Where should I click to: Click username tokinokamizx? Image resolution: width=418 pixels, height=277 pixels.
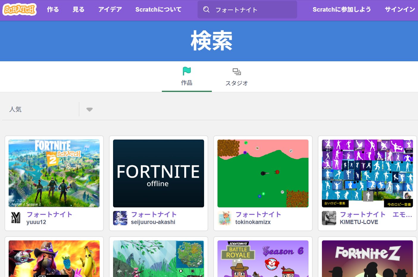click(x=253, y=222)
